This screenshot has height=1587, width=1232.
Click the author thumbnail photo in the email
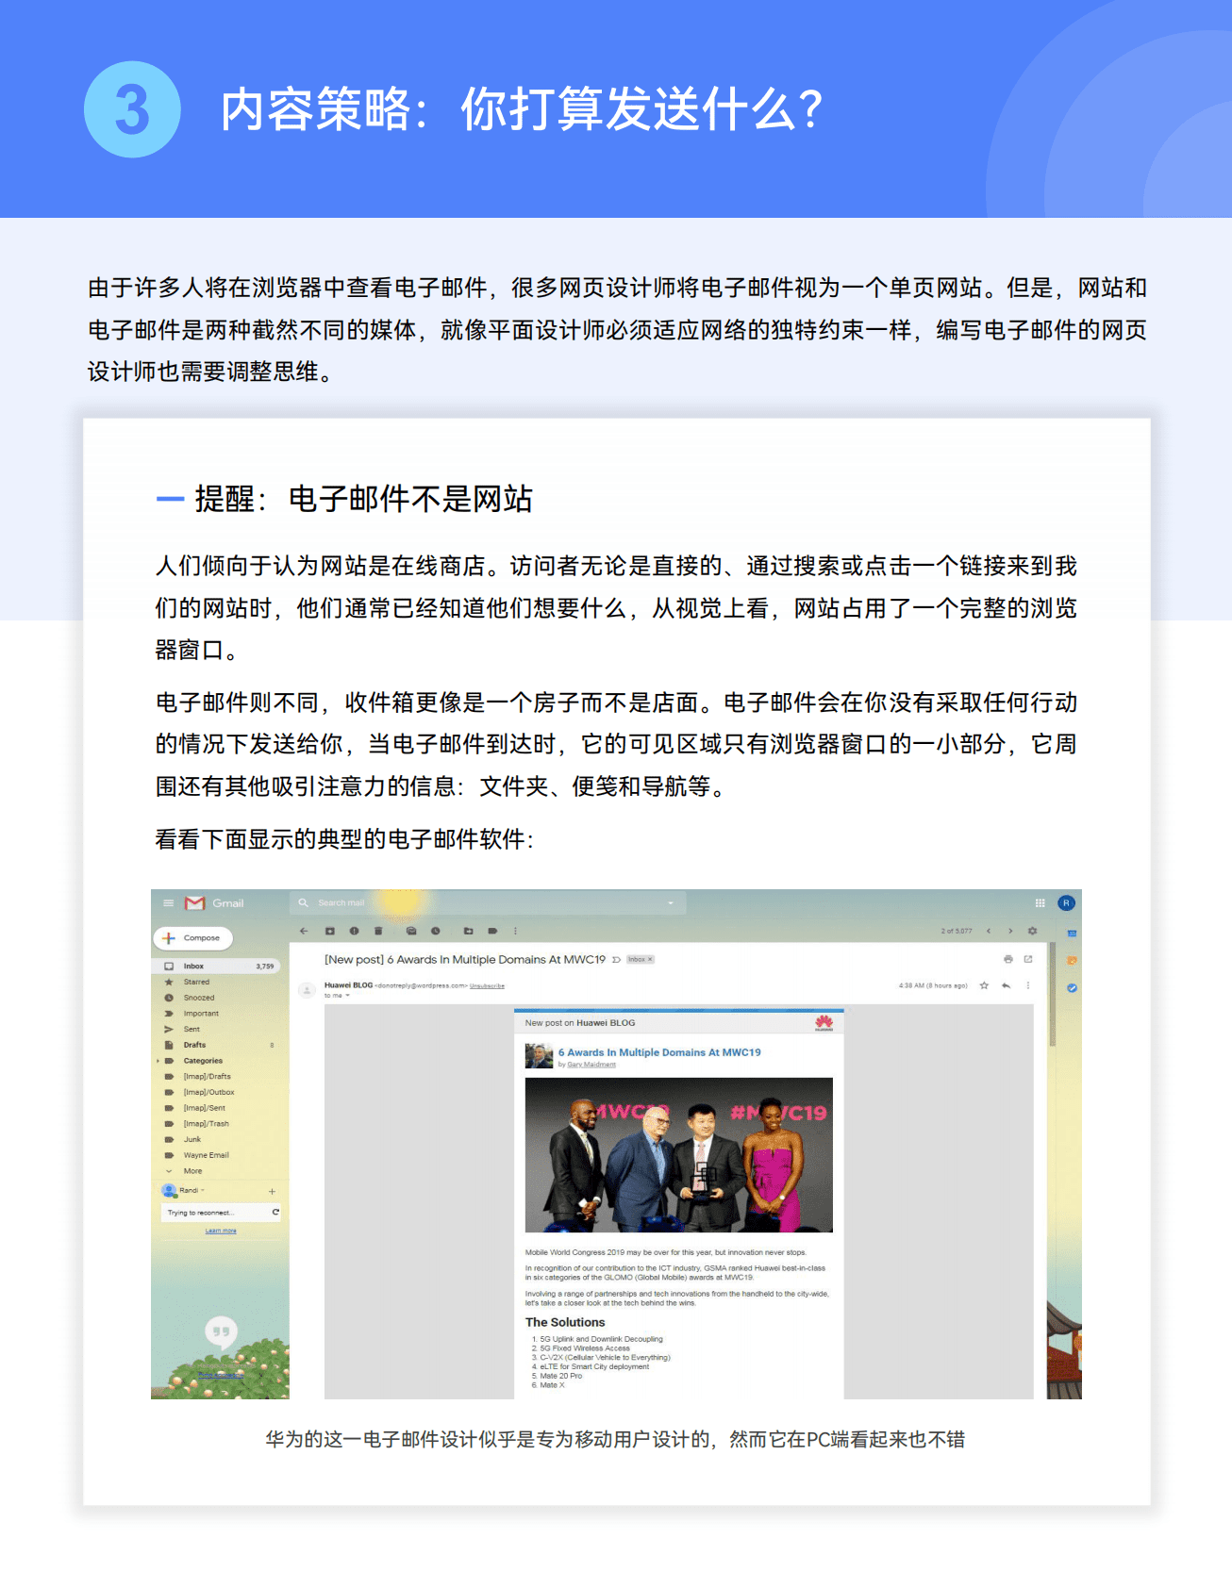539,1056
